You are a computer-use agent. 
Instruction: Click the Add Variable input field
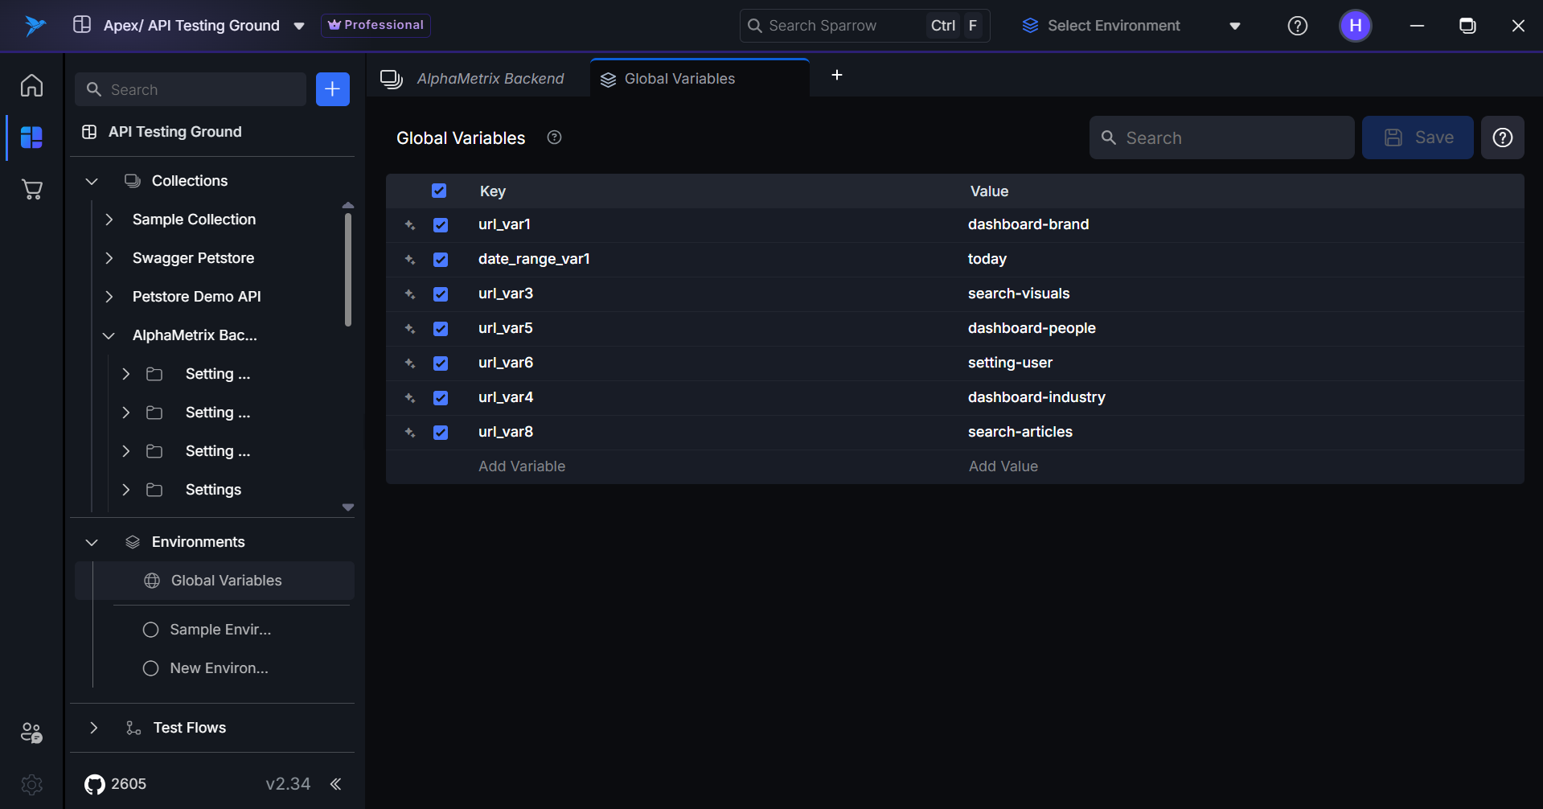522,466
